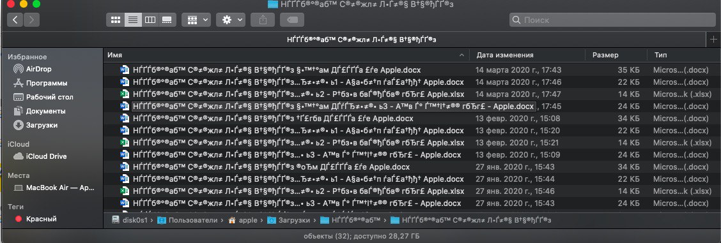Click Word icon of file dated 13 февр. 15:09
This screenshot has width=721, height=243.
[x=124, y=155]
